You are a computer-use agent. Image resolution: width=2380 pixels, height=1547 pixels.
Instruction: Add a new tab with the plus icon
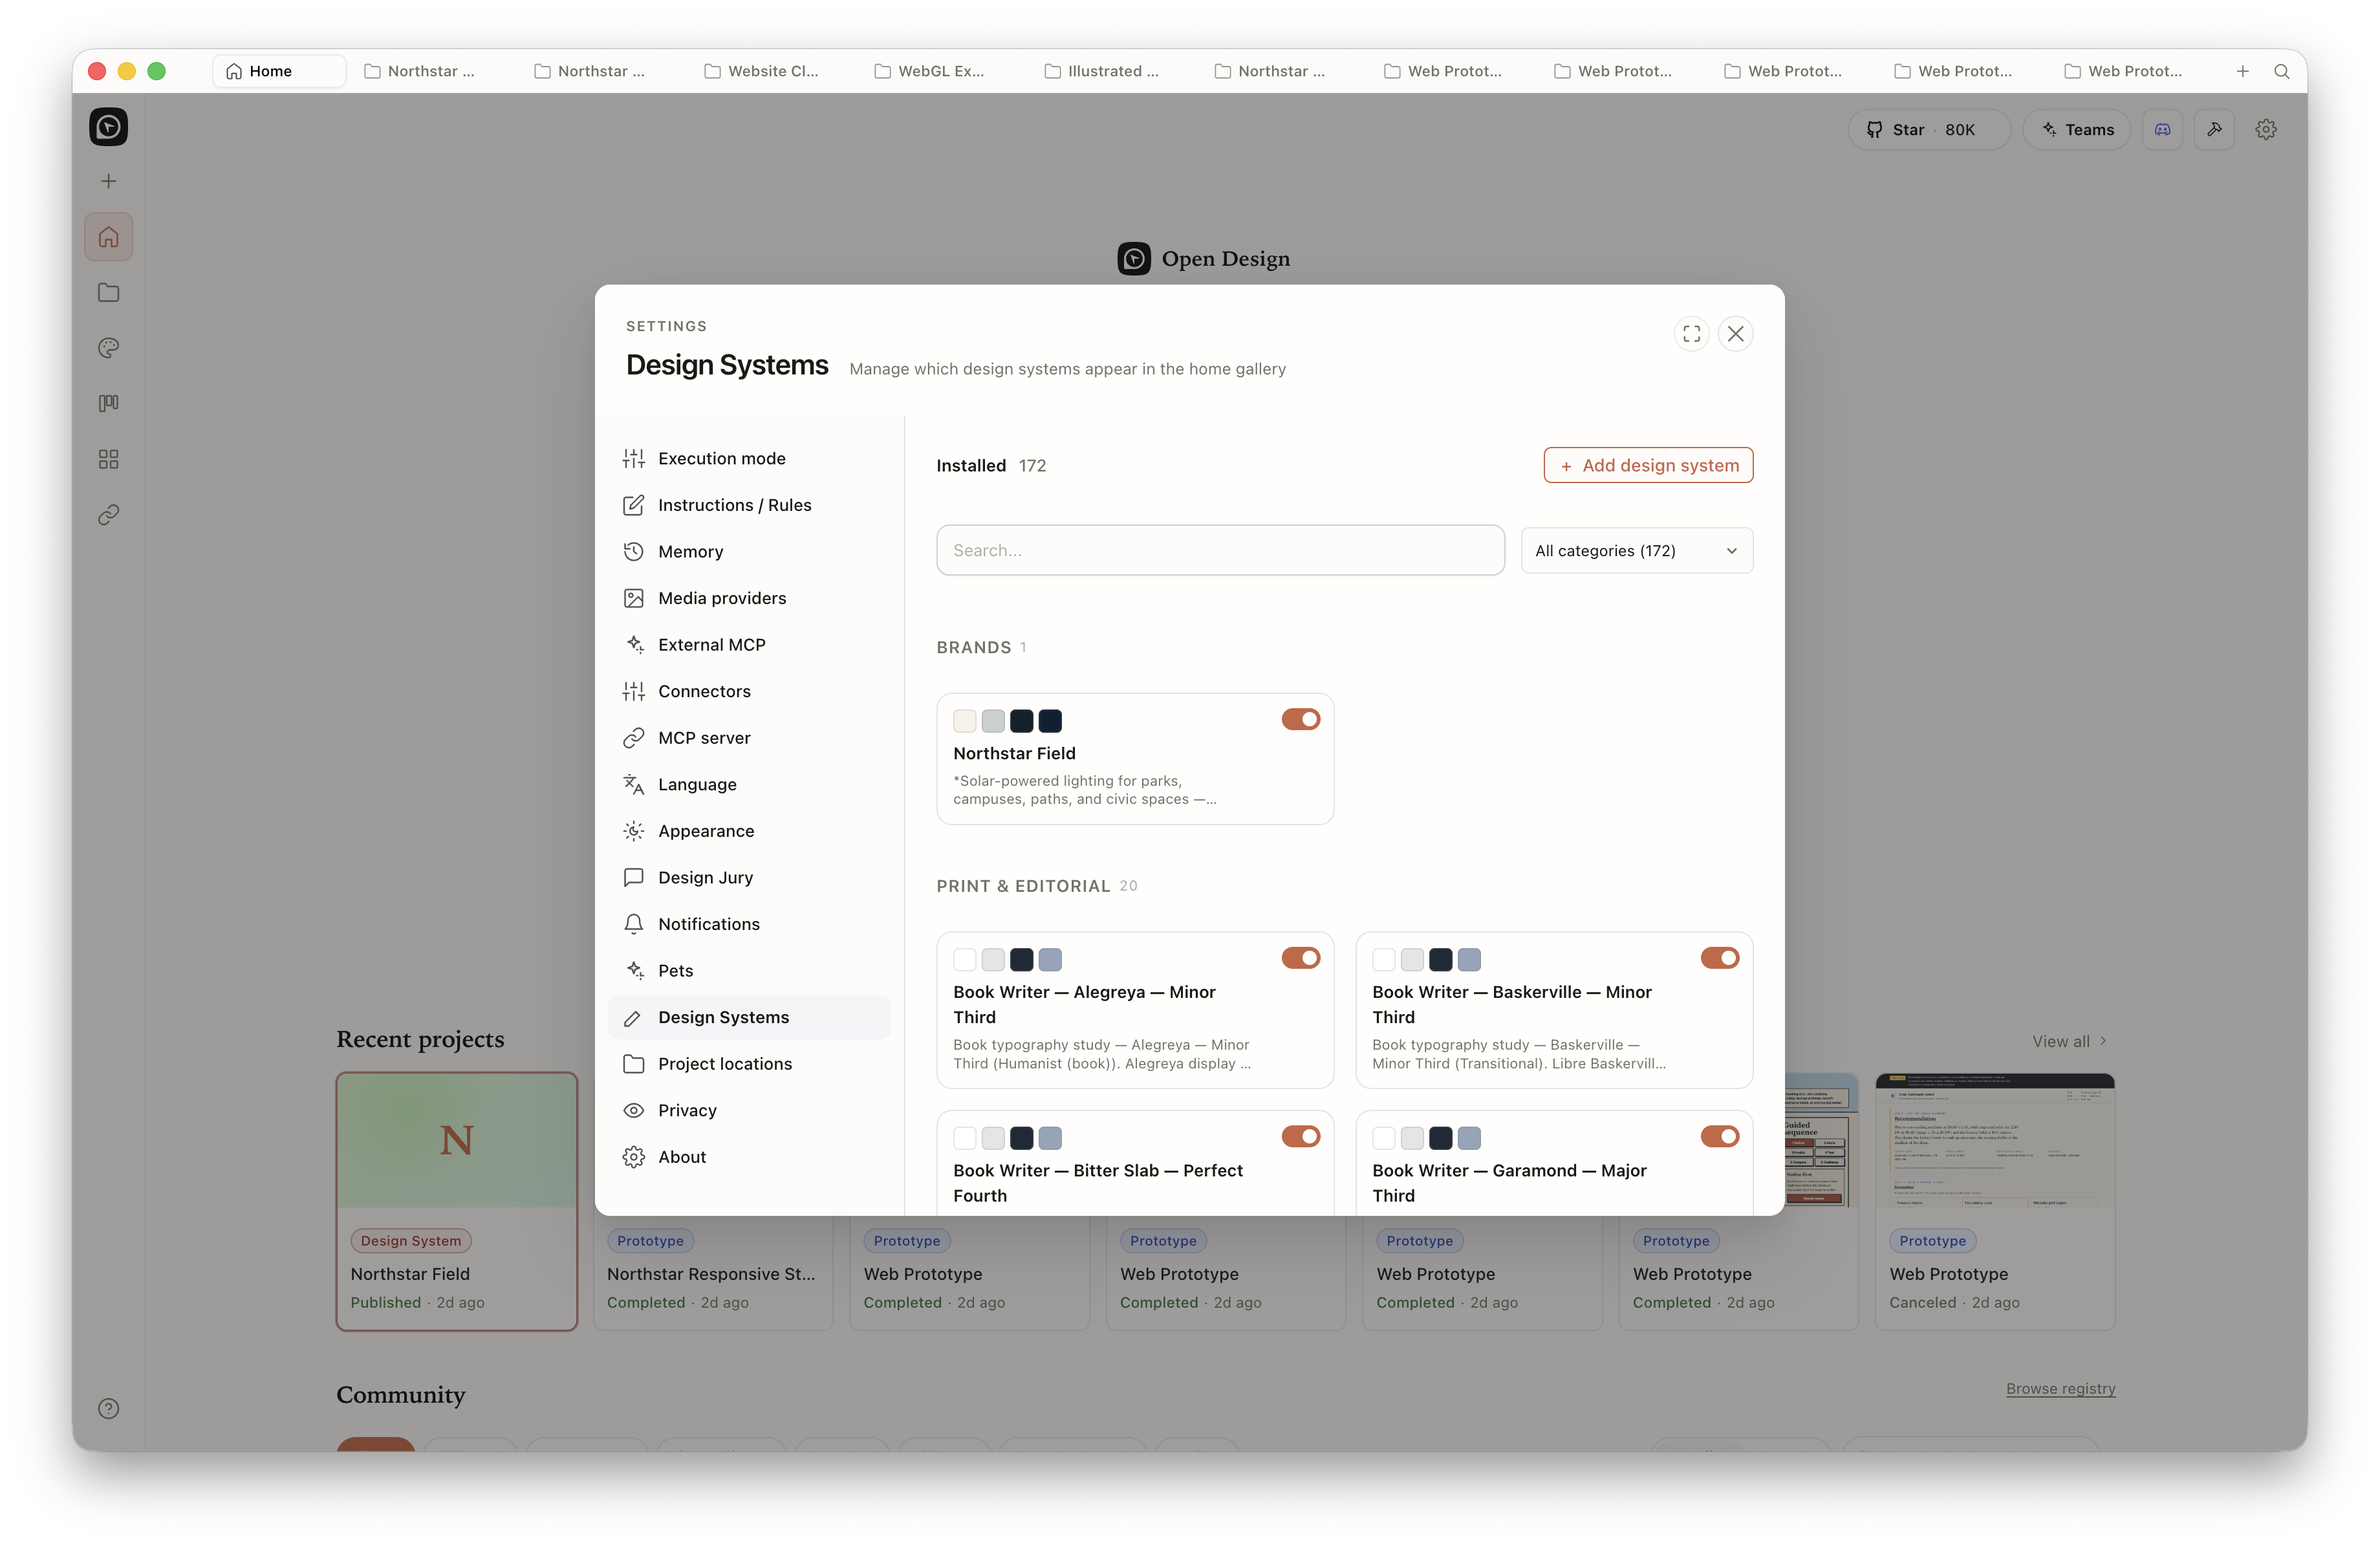(2242, 71)
